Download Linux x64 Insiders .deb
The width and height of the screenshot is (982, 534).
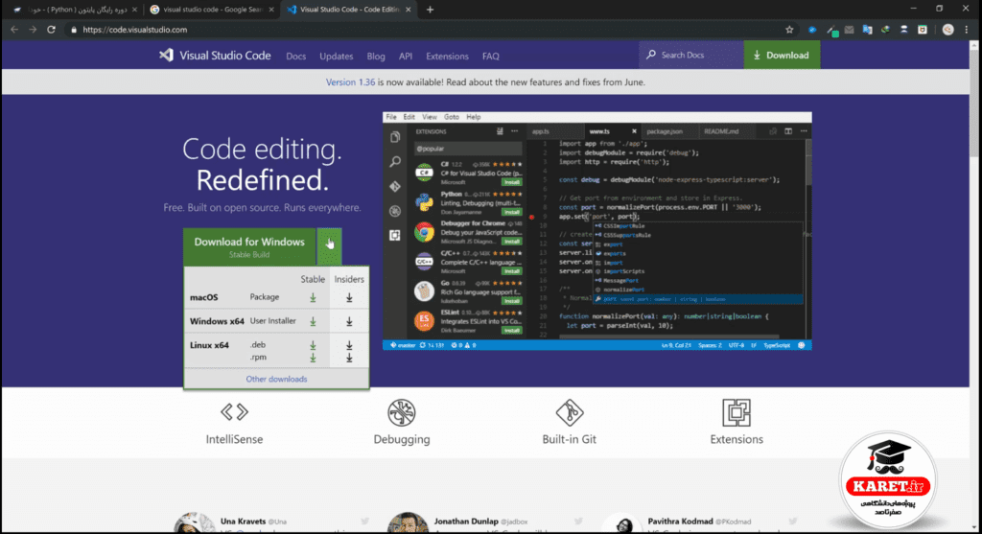pyautogui.click(x=349, y=345)
